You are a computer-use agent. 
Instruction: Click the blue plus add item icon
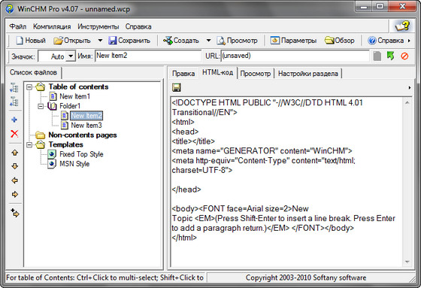[14, 120]
